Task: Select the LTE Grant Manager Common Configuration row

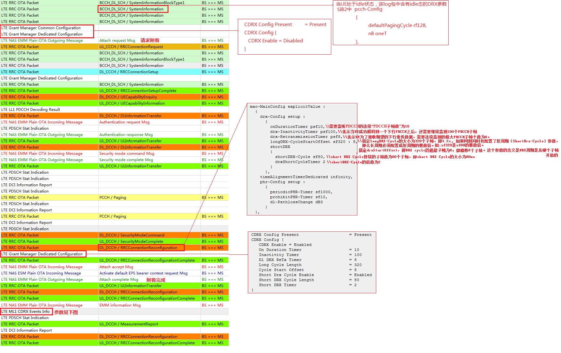Action: (x=115, y=28)
